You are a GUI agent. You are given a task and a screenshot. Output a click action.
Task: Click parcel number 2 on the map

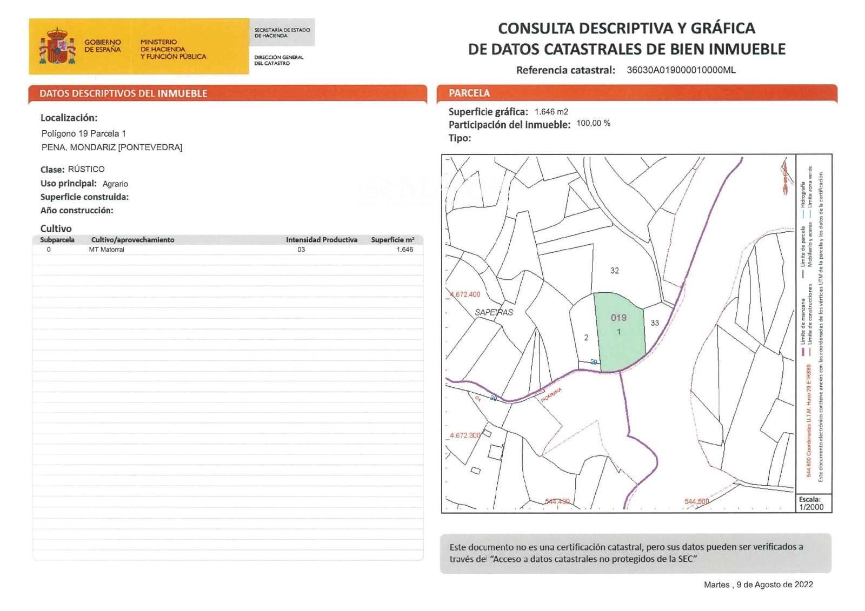point(586,338)
